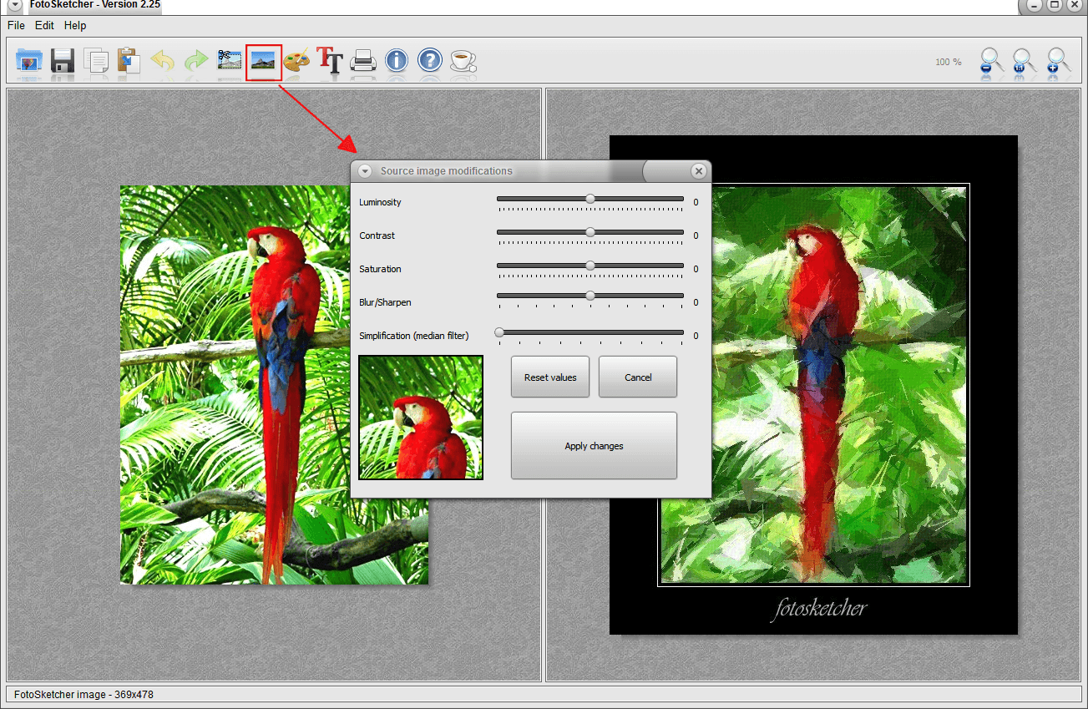The image size is (1088, 709).
Task: Print the current image
Action: (362, 61)
